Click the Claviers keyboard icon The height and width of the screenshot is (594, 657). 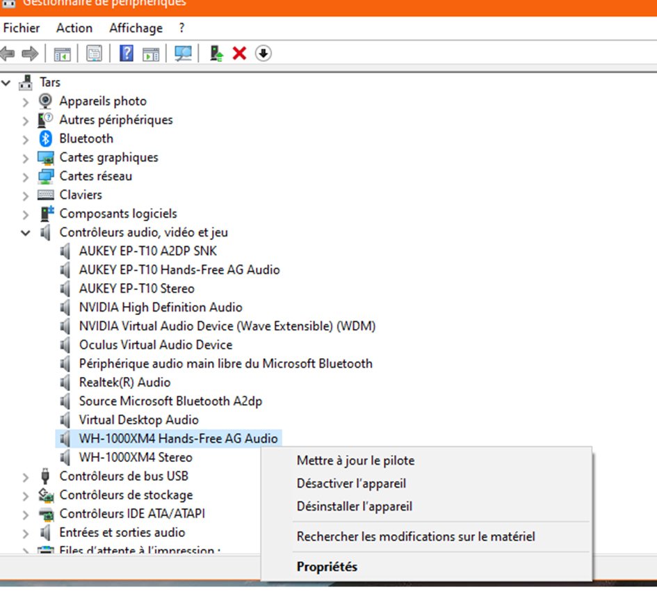point(46,195)
